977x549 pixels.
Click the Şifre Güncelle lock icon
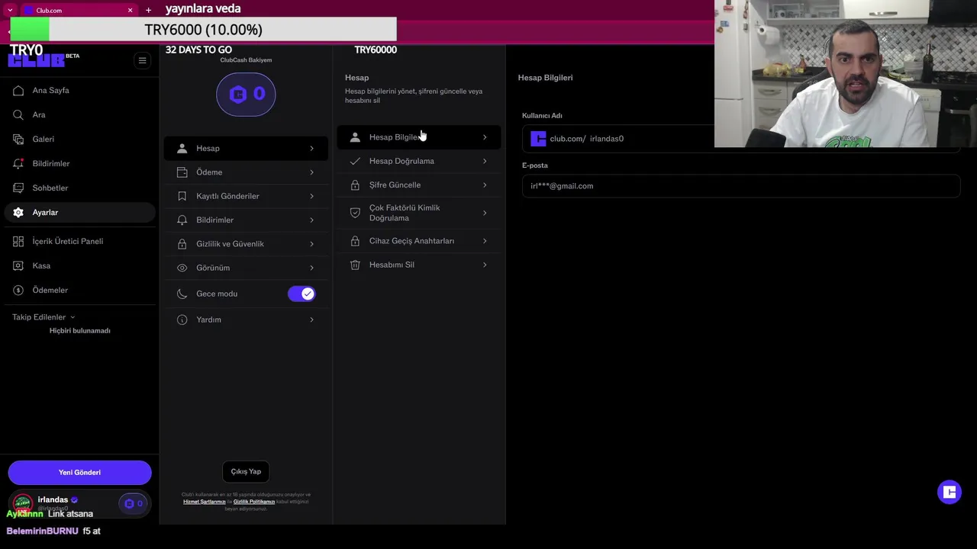[355, 185]
